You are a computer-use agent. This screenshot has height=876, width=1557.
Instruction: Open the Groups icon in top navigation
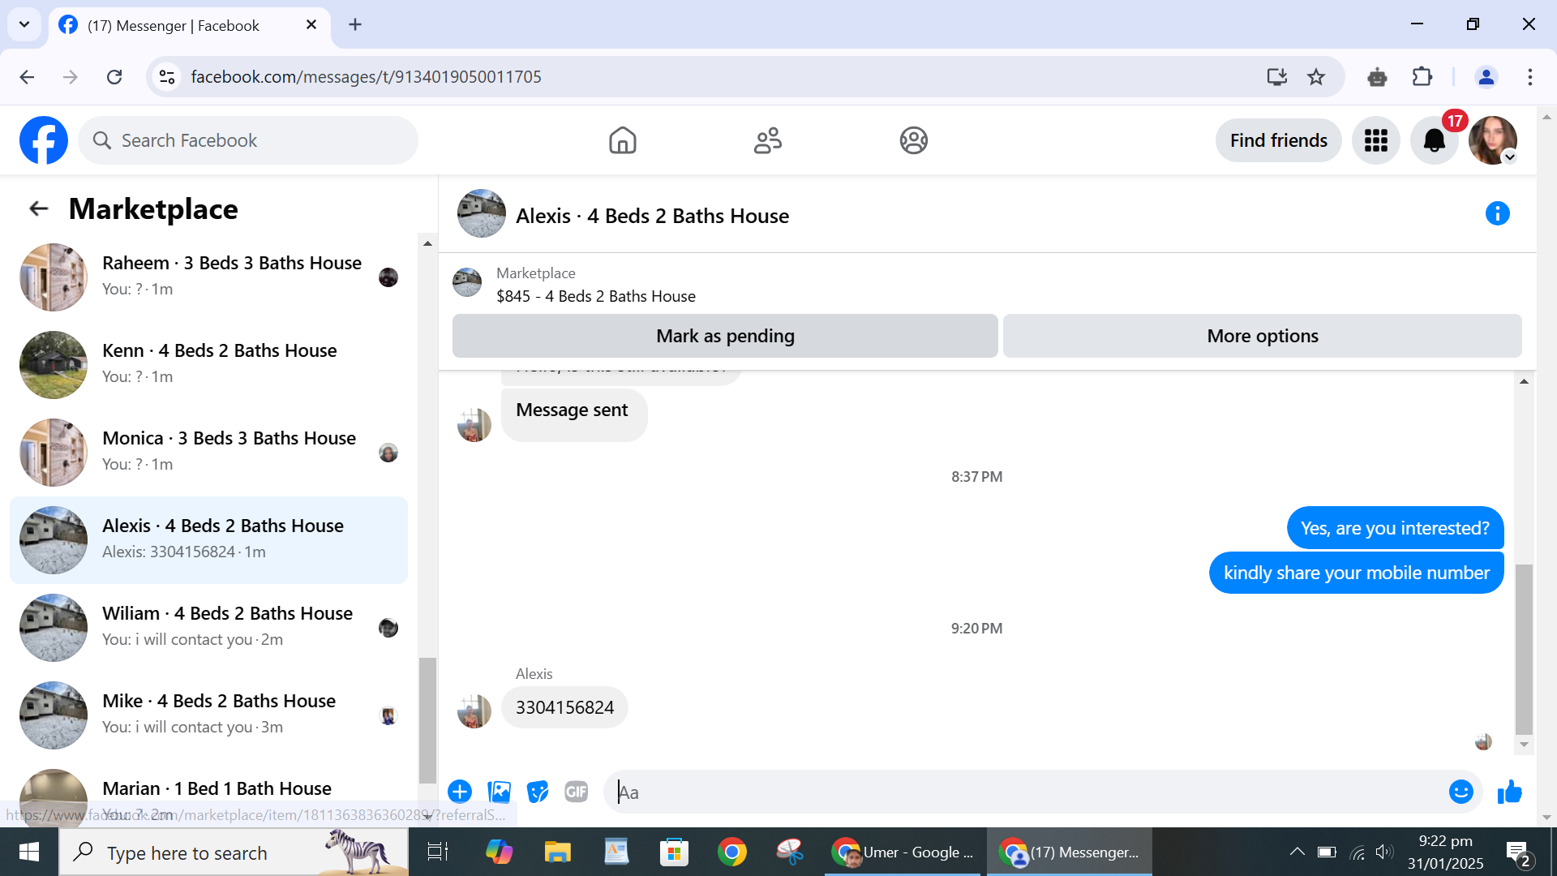pos(913,140)
